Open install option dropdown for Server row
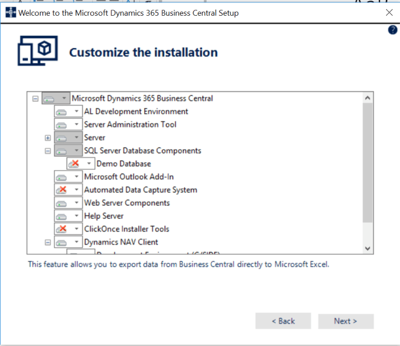Image resolution: width=400 pixels, height=346 pixels. pyautogui.click(x=76, y=137)
